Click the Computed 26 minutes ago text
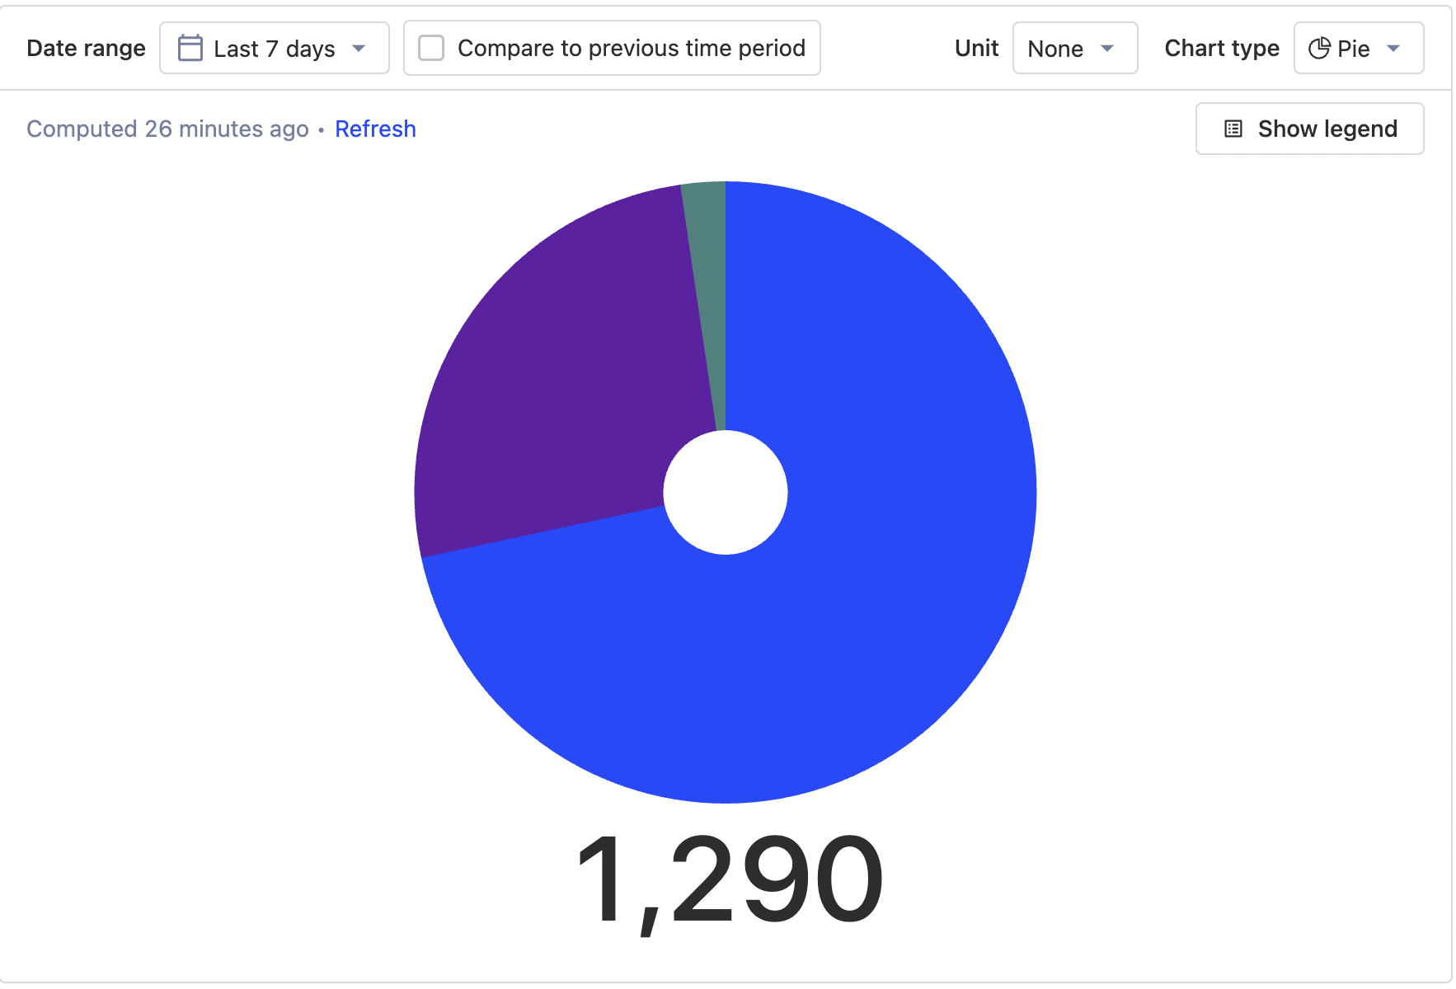Image resolution: width=1456 pixels, height=989 pixels. [x=167, y=129]
